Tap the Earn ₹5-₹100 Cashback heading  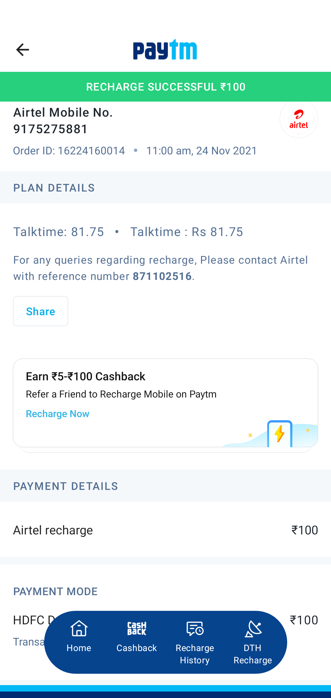pyautogui.click(x=86, y=376)
